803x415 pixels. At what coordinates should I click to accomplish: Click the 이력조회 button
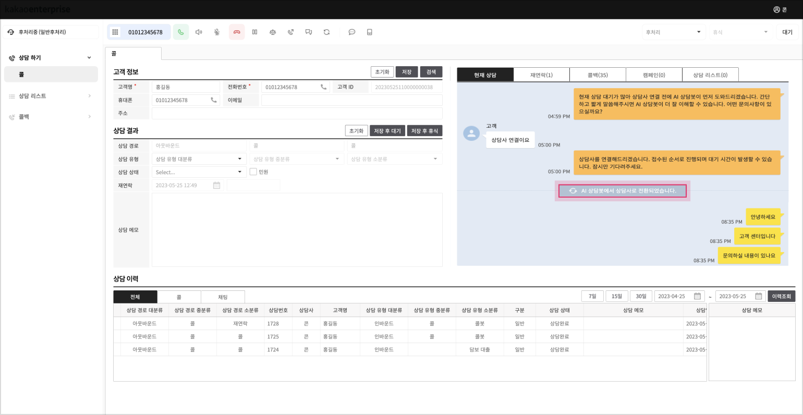tap(781, 296)
